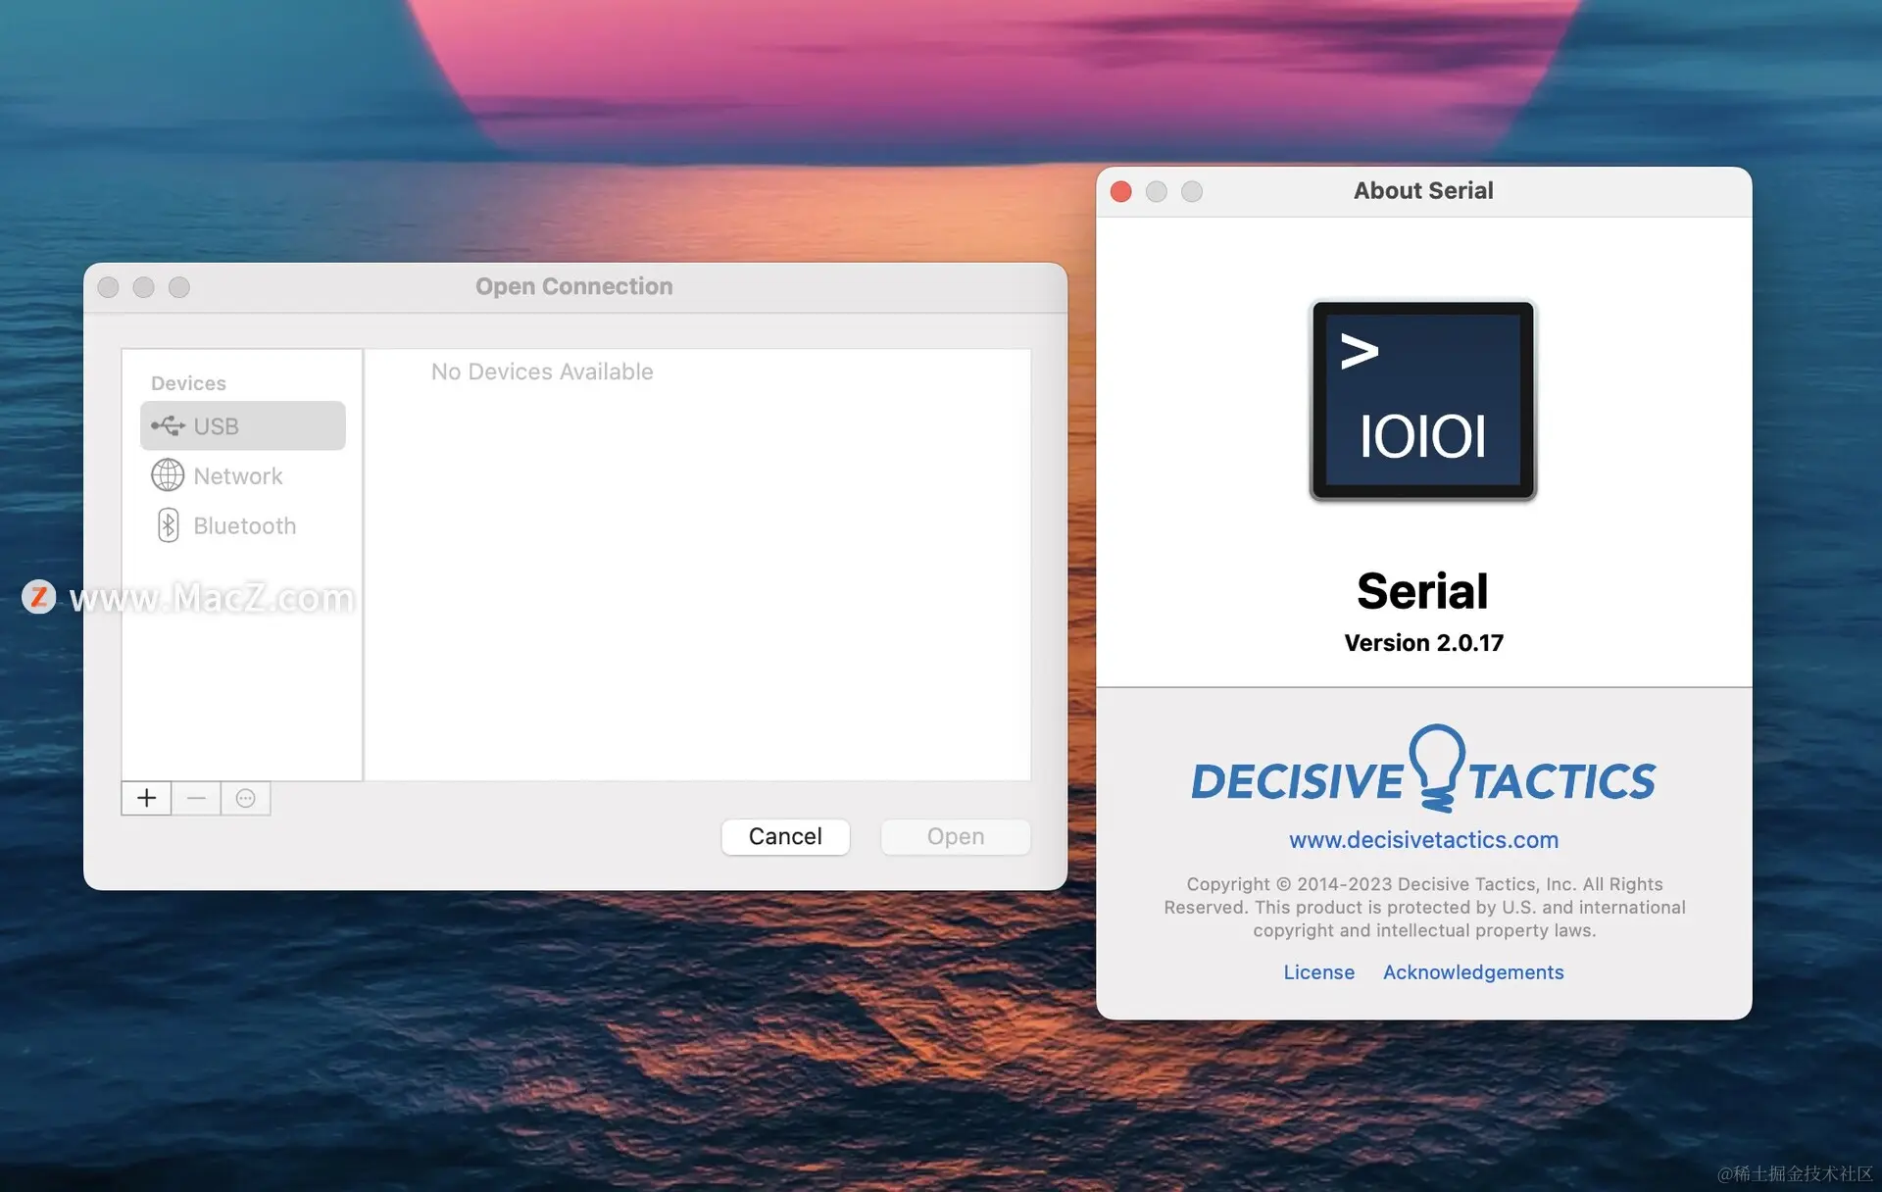Open the License link
The image size is (1882, 1192).
(1318, 972)
